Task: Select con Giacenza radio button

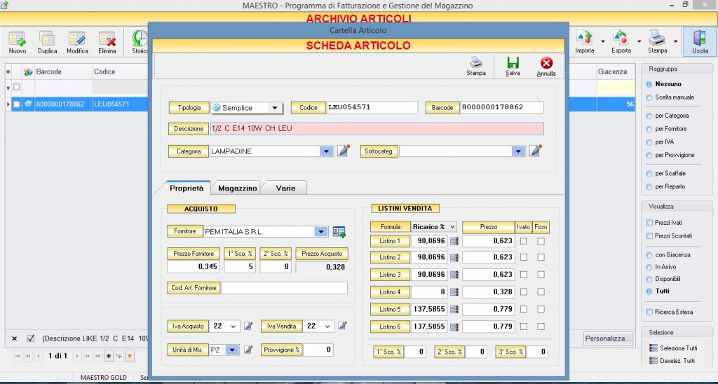Action: pyautogui.click(x=649, y=255)
